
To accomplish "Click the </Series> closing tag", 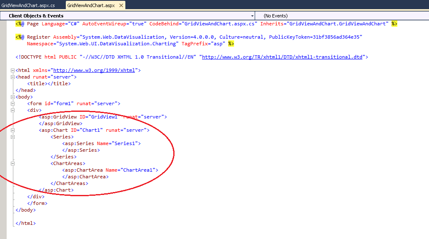I will coord(63,157).
